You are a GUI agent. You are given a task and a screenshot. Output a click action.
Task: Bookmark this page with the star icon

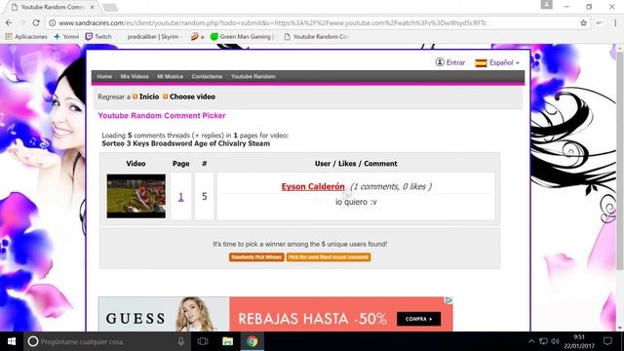(x=583, y=23)
